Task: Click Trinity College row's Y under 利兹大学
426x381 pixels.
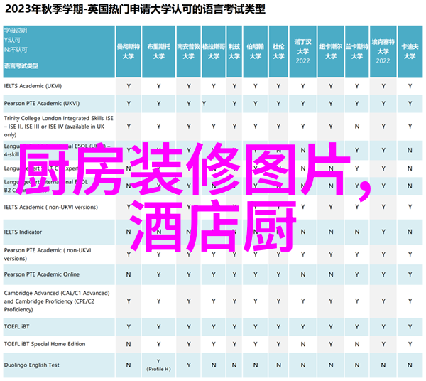Action: click(x=234, y=127)
